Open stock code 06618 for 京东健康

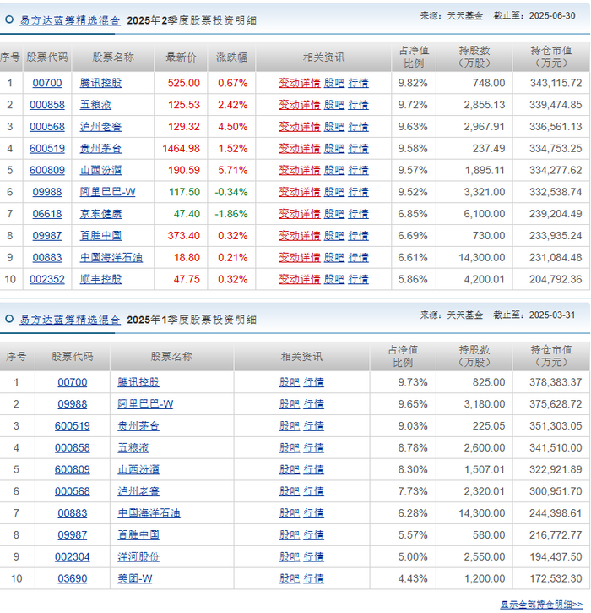47,214
